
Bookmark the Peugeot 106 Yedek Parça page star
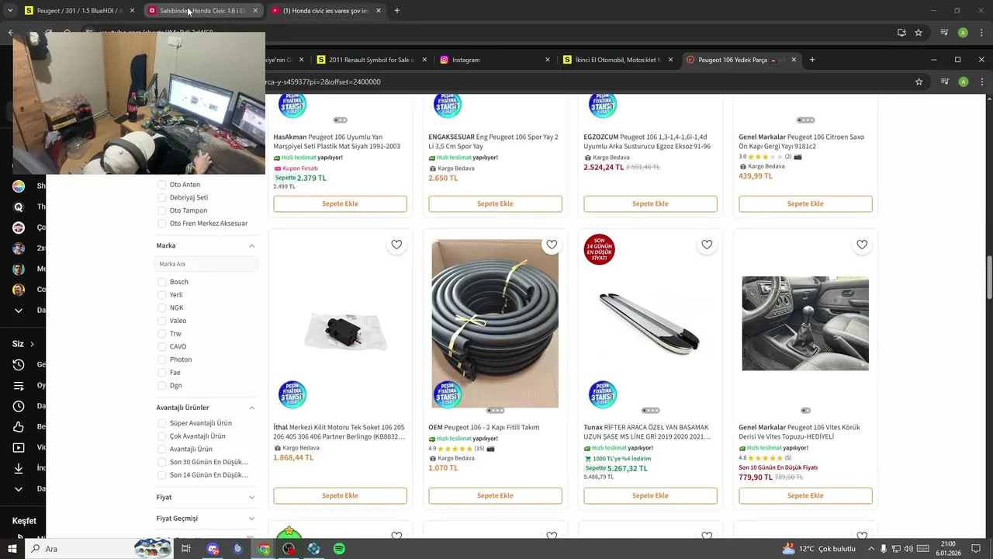(x=919, y=82)
